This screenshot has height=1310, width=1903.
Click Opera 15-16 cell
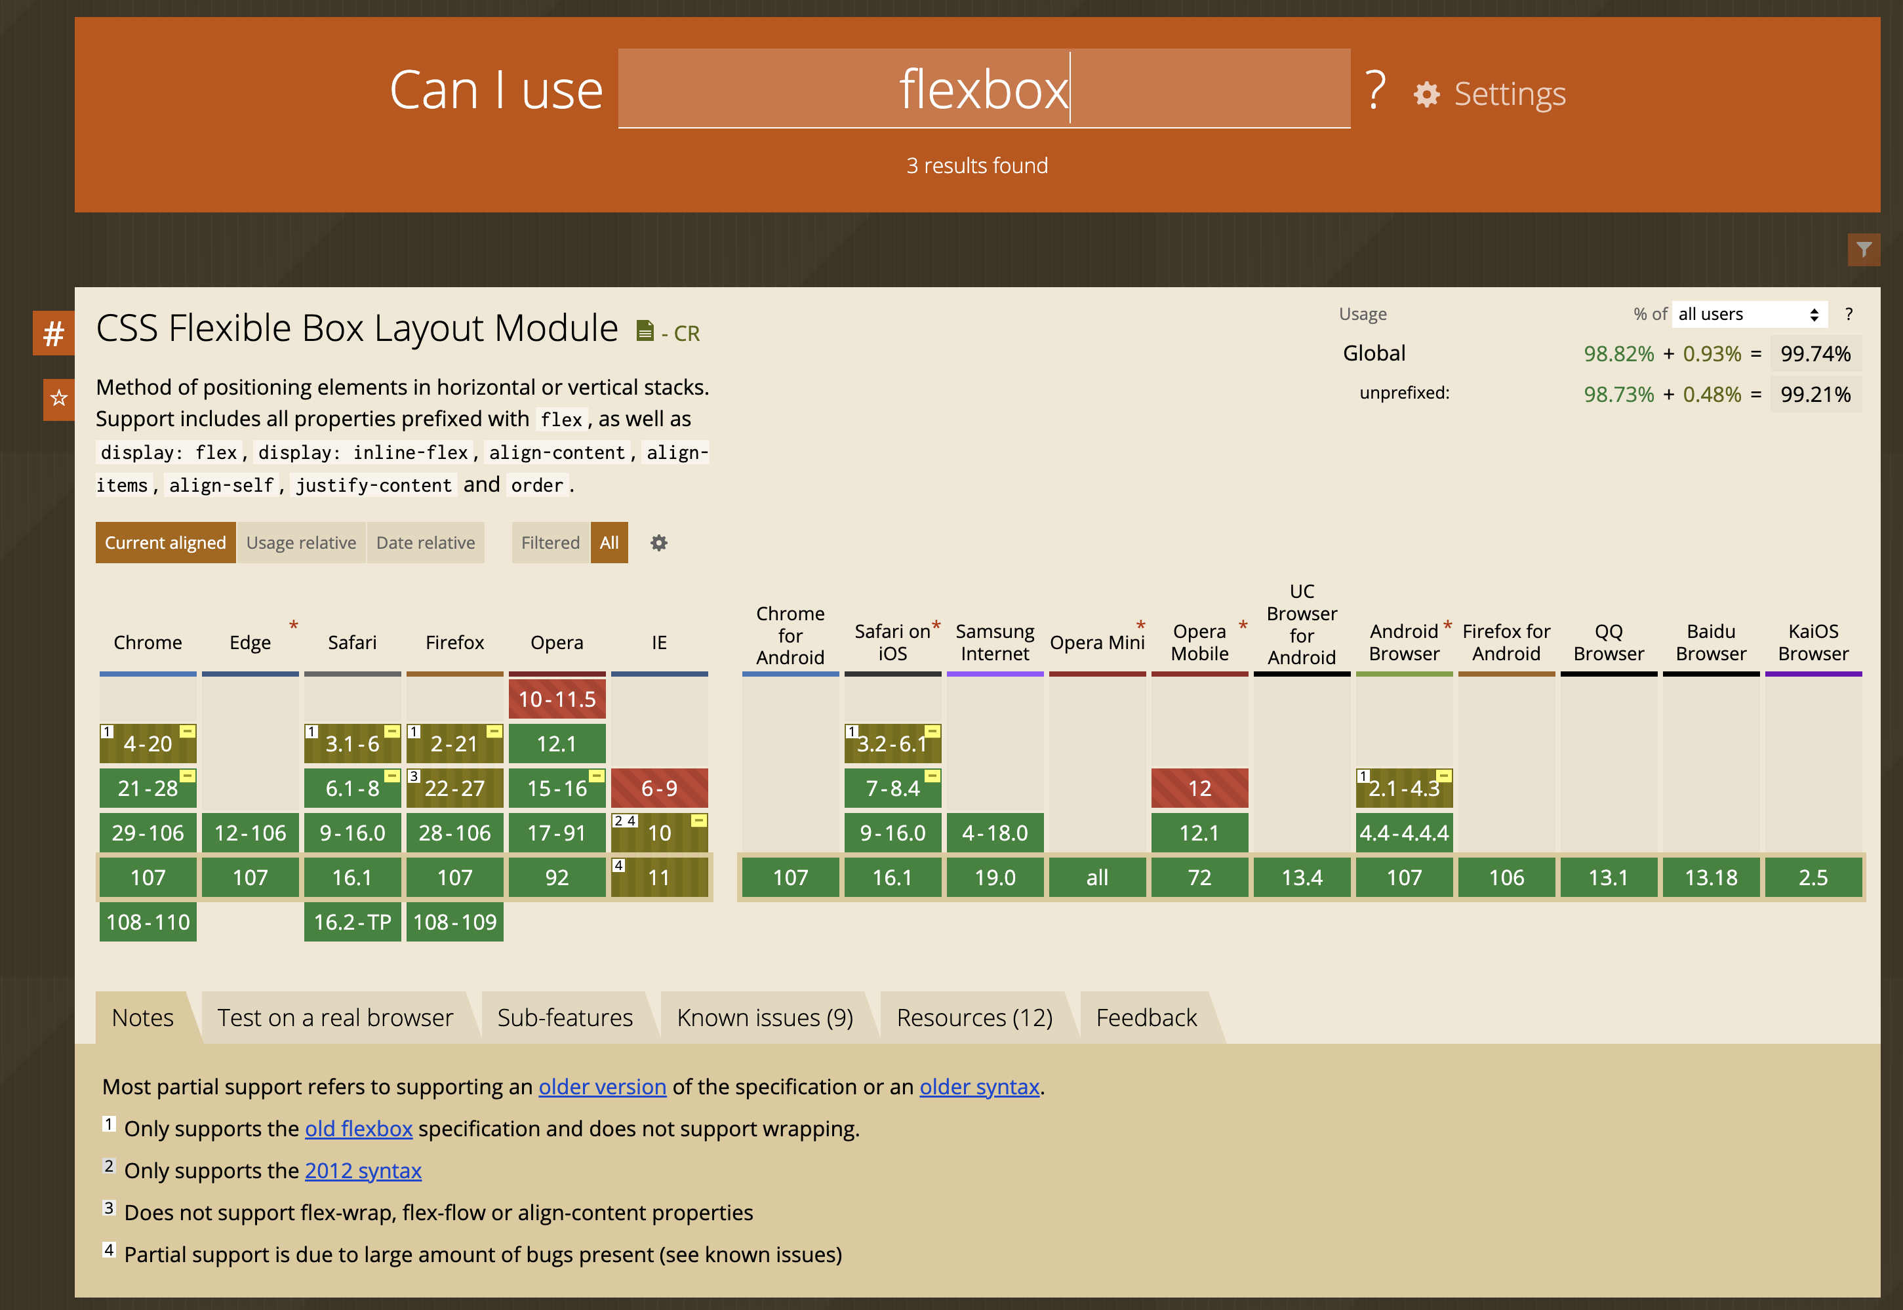(x=557, y=788)
